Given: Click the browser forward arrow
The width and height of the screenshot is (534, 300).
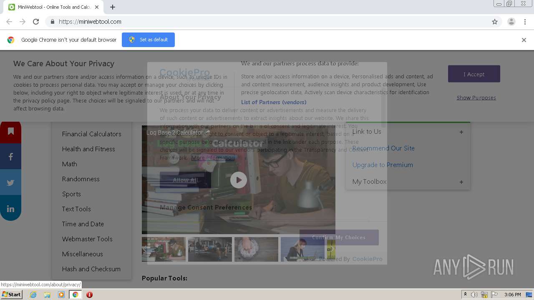Looking at the screenshot, I should coord(23,22).
